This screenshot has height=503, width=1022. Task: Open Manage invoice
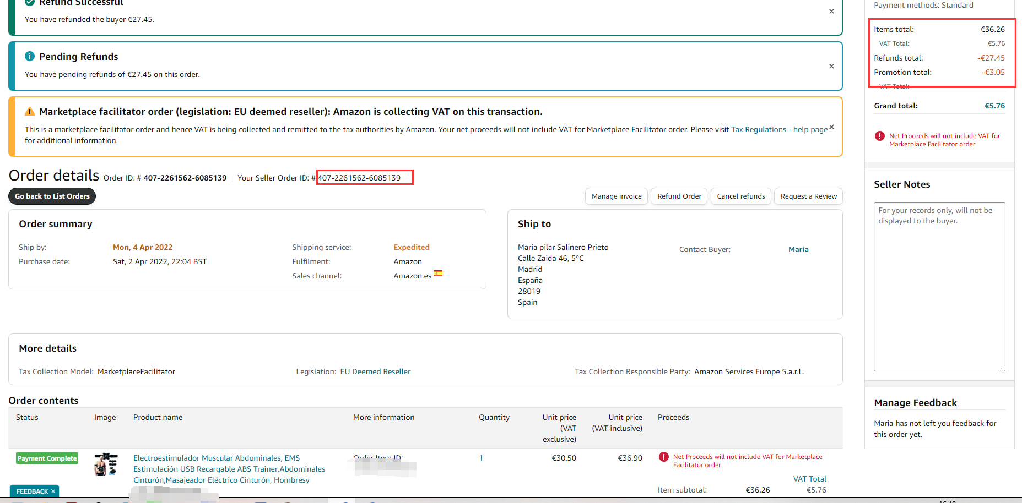click(616, 196)
